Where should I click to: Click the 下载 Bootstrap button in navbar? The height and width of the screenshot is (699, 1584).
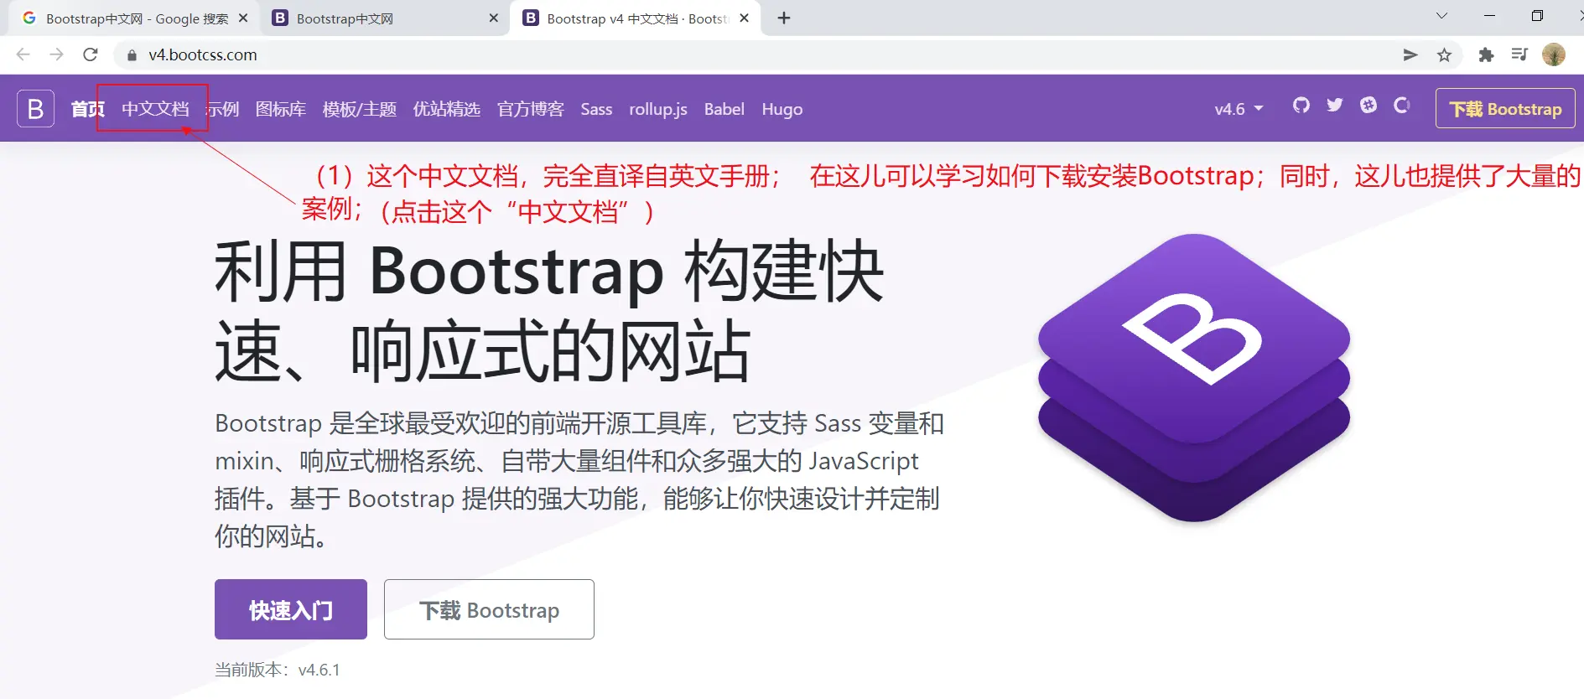click(x=1505, y=108)
